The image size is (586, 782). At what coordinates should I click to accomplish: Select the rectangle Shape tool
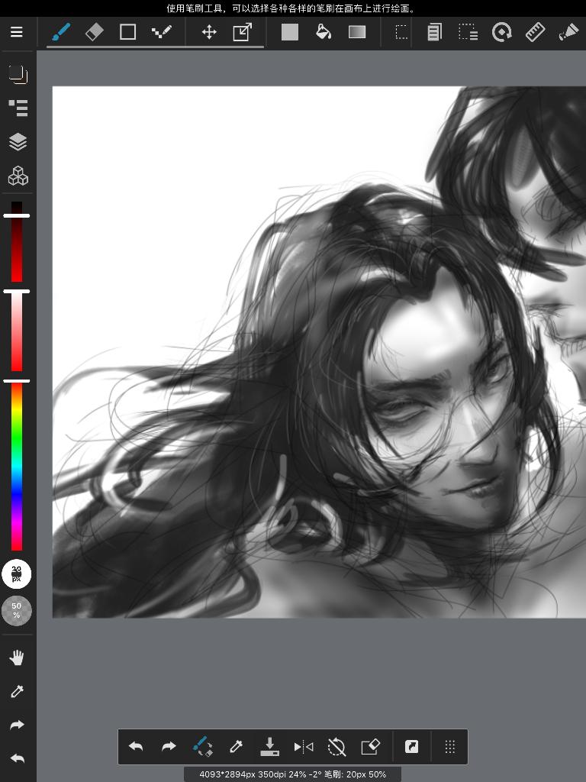[x=127, y=32]
